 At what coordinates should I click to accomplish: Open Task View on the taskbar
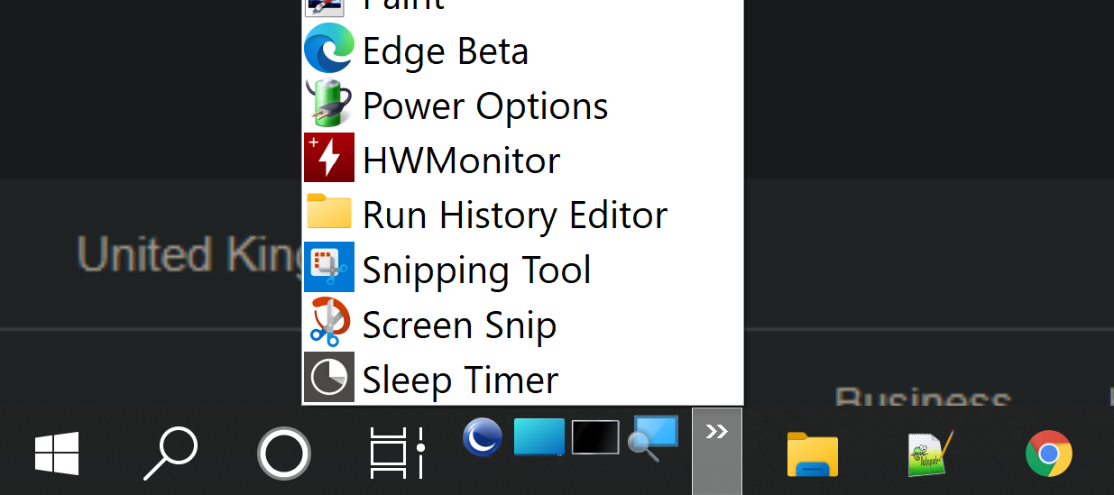coord(397,453)
